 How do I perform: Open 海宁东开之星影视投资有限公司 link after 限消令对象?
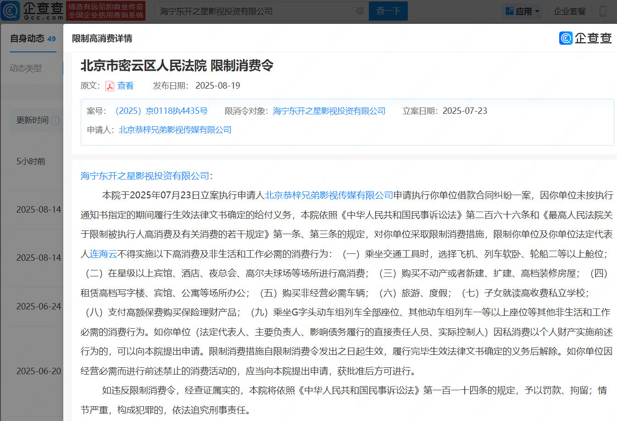pos(329,111)
